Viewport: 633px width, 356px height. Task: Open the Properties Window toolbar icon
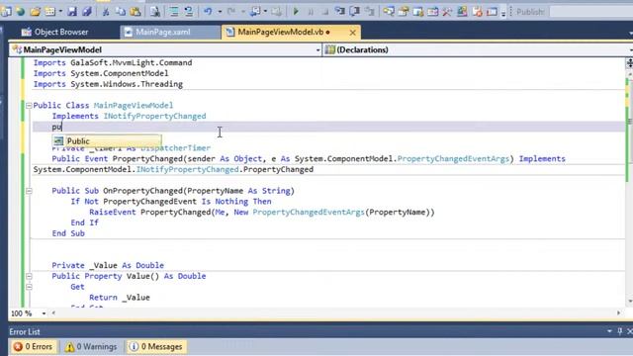tap(404, 12)
